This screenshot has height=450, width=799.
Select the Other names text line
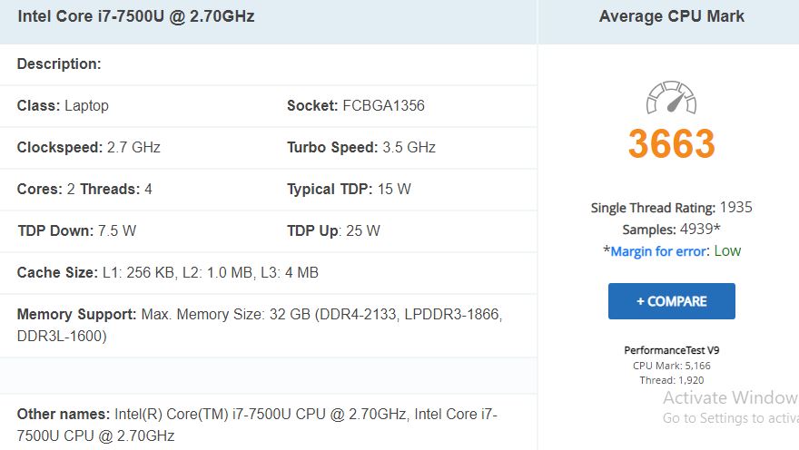[x=257, y=425]
